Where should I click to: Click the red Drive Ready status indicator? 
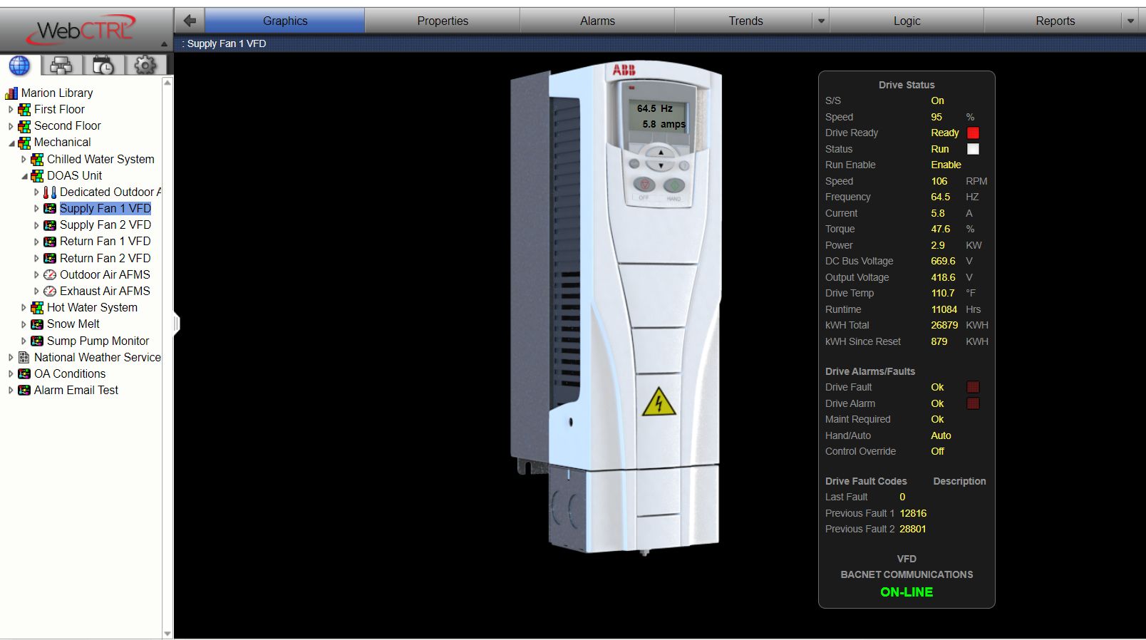click(973, 133)
